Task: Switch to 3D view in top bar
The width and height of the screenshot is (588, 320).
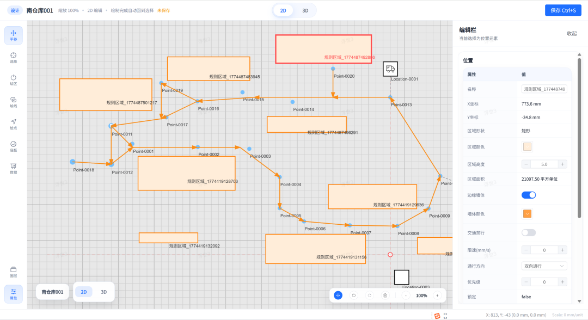Action: [305, 10]
